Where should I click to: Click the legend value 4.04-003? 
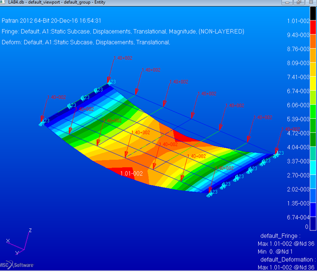click(x=298, y=147)
